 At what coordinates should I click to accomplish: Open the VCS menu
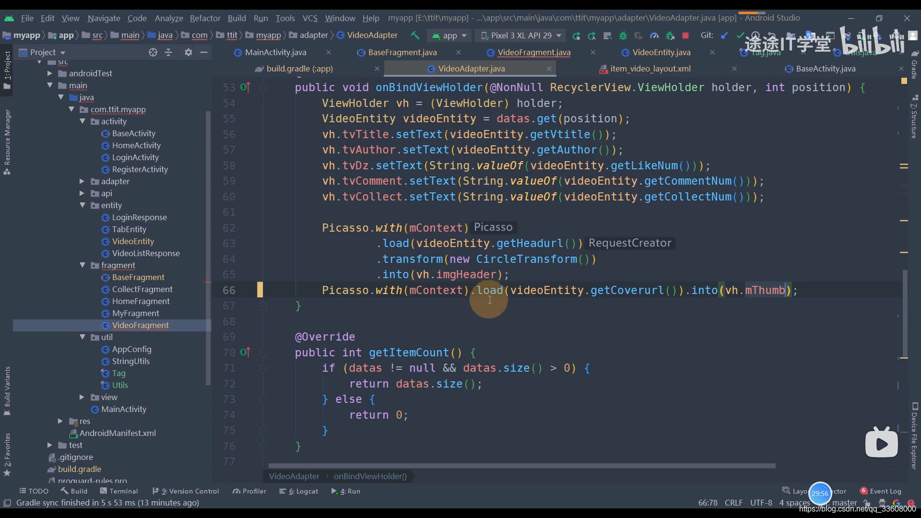(310, 18)
